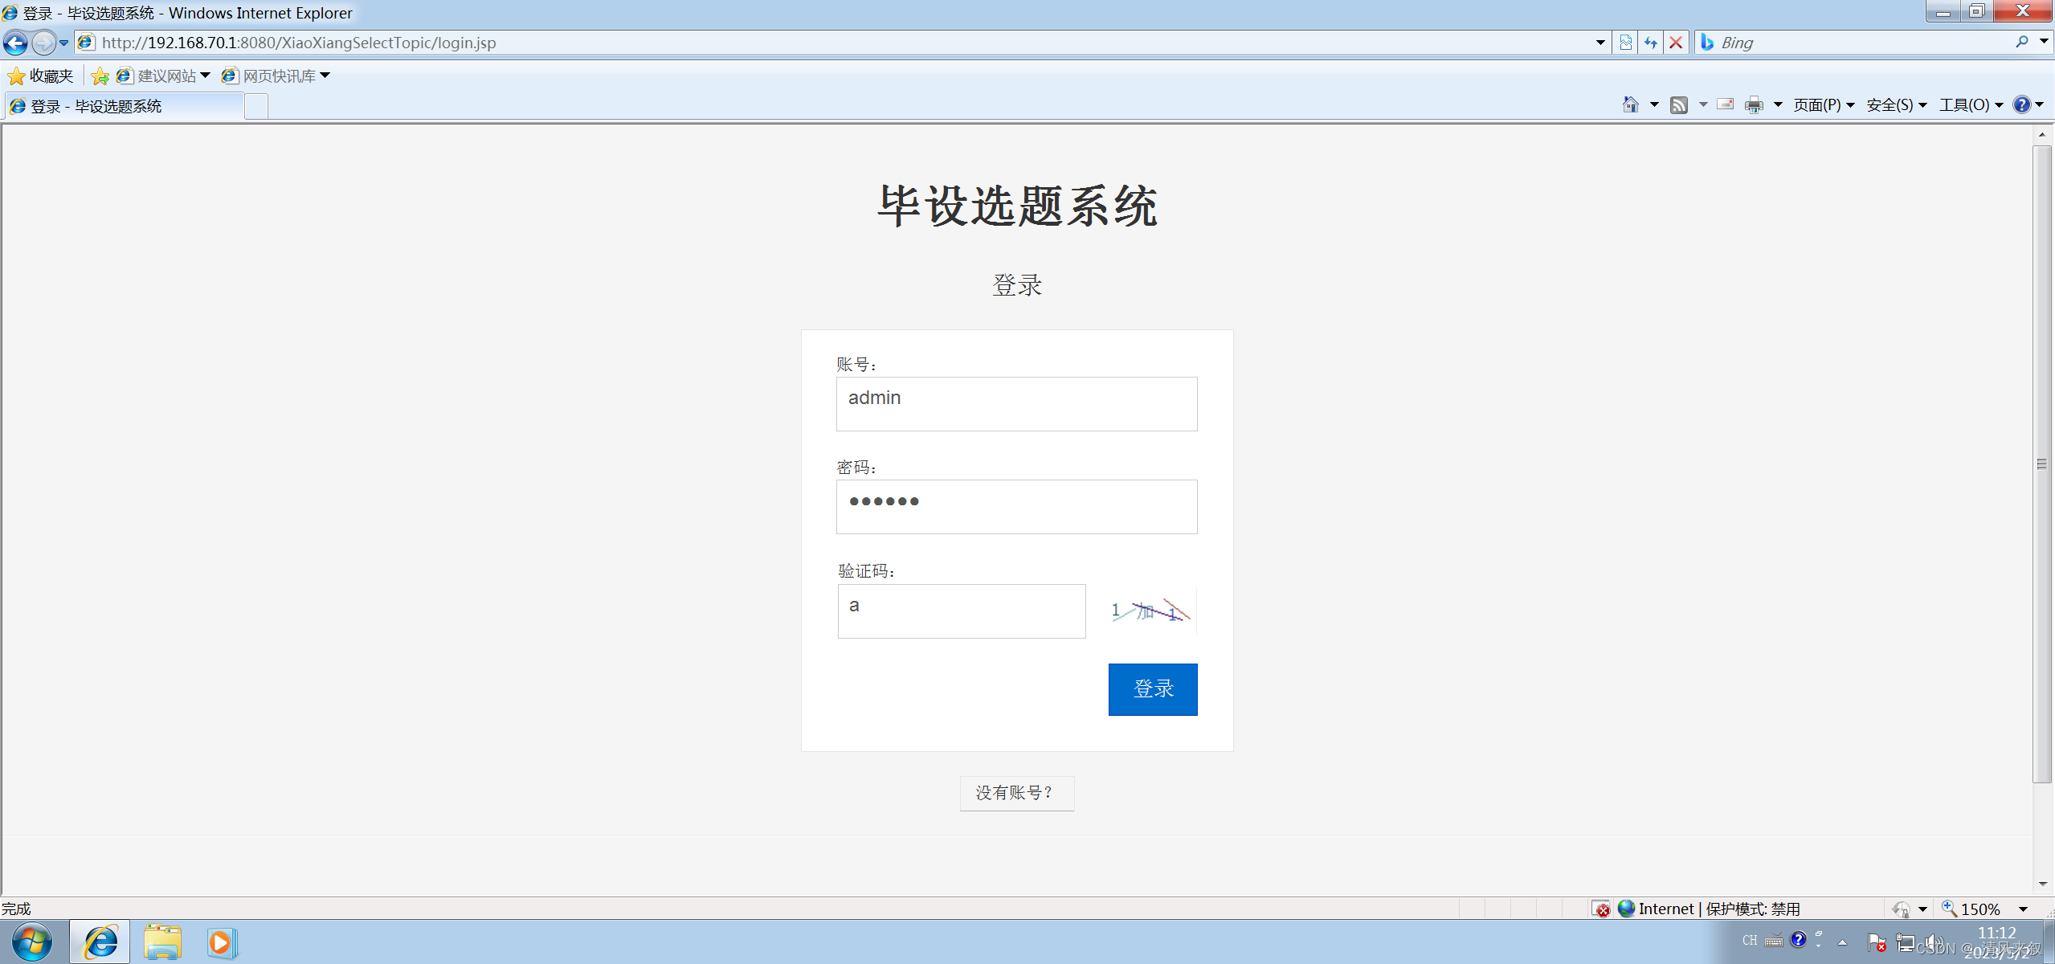Image resolution: width=2055 pixels, height=964 pixels.
Task: Click the 密码 password field
Action: point(1016,507)
